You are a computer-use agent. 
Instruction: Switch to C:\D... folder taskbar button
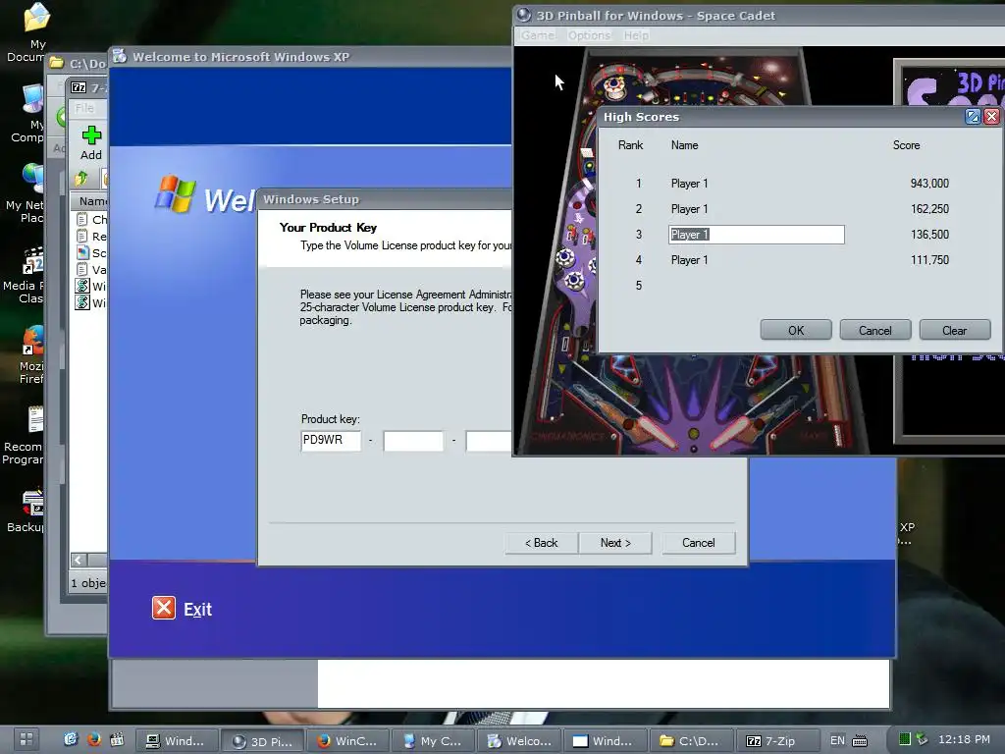(690, 741)
